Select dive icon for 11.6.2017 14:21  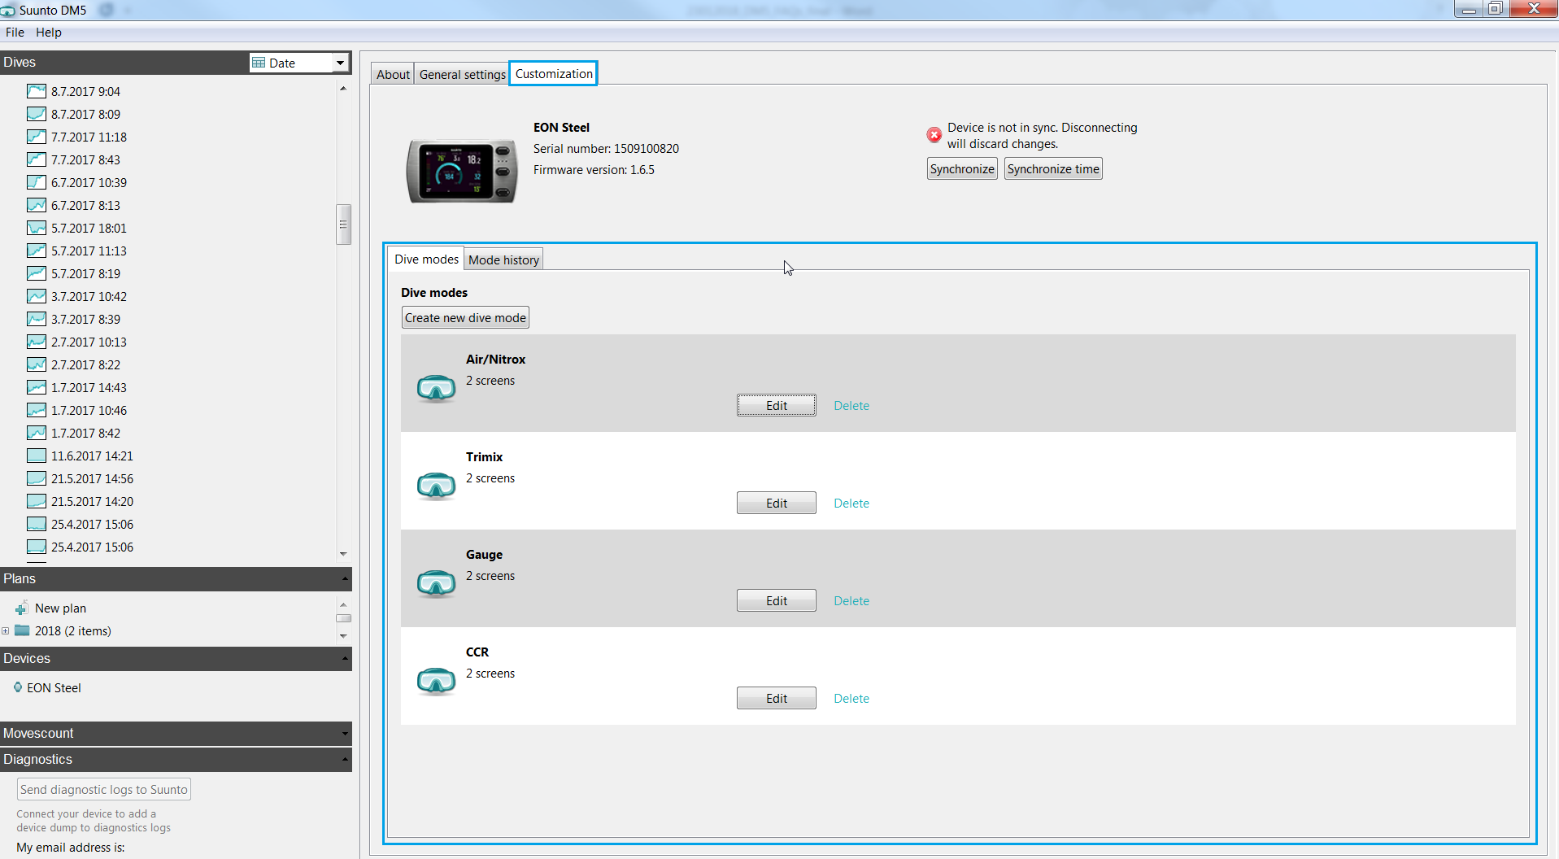(37, 456)
